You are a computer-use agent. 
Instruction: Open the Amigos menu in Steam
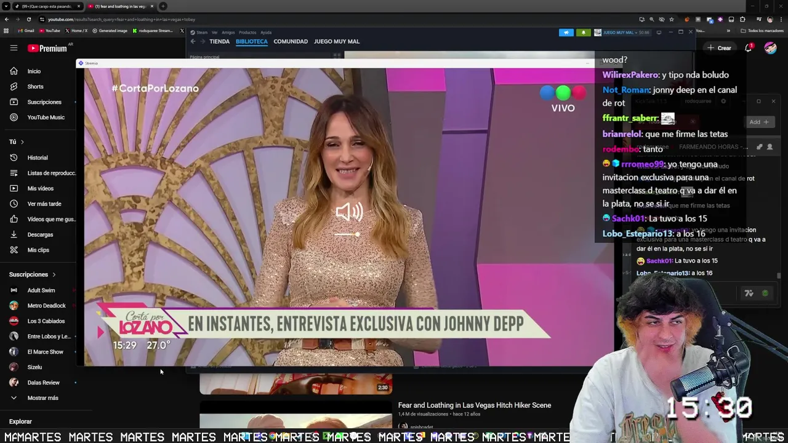(x=228, y=32)
